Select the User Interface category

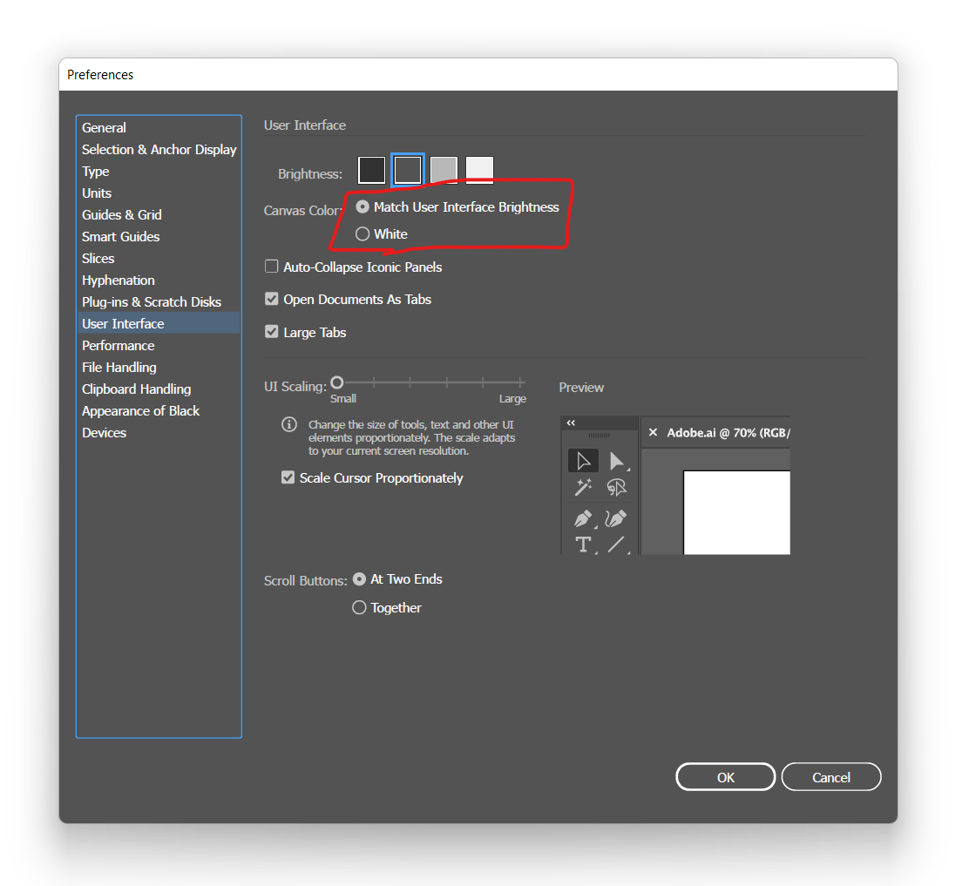click(x=159, y=324)
